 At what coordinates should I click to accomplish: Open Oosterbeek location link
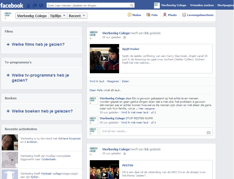49,159
